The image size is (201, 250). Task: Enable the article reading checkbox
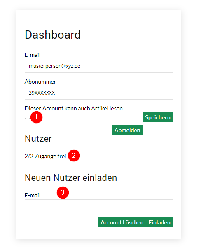(28, 117)
